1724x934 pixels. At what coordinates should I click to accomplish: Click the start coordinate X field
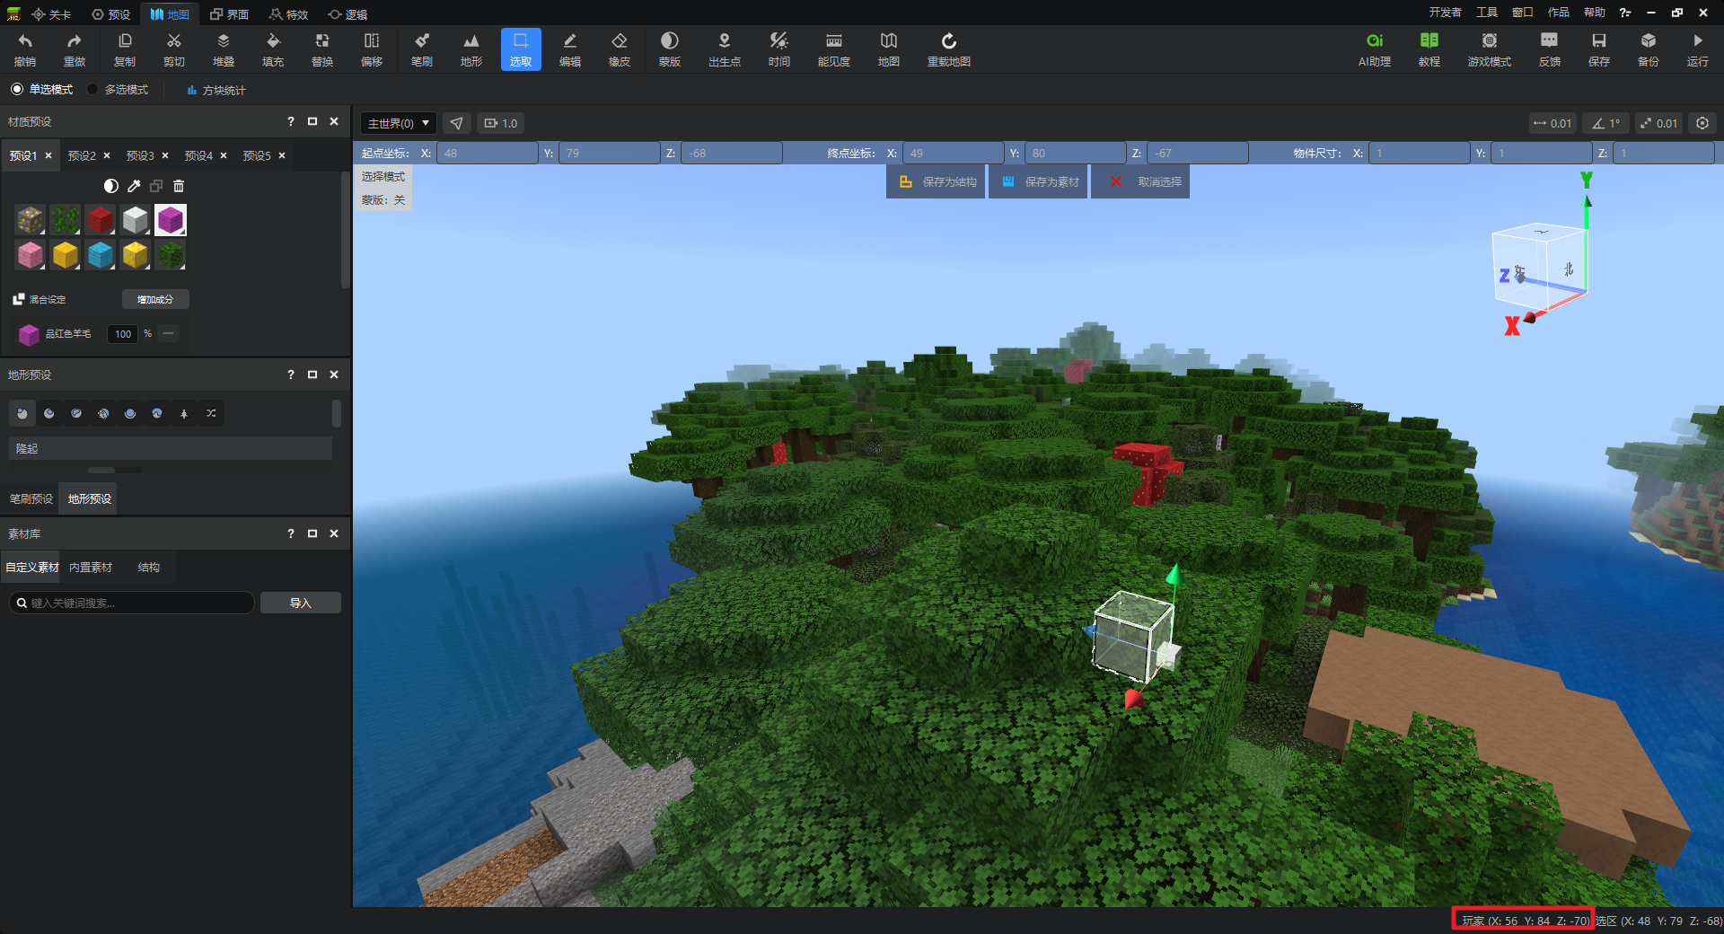(488, 153)
